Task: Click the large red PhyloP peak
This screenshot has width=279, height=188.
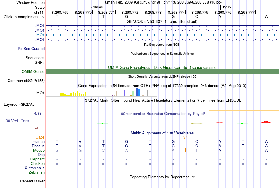Action: 266,122
